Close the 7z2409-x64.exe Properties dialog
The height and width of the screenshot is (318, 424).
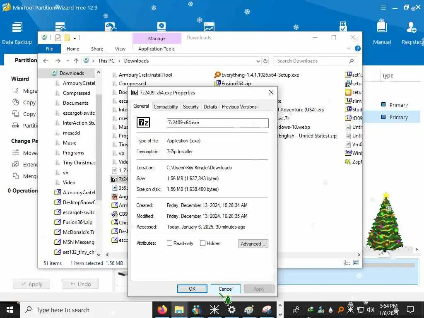click(x=271, y=92)
